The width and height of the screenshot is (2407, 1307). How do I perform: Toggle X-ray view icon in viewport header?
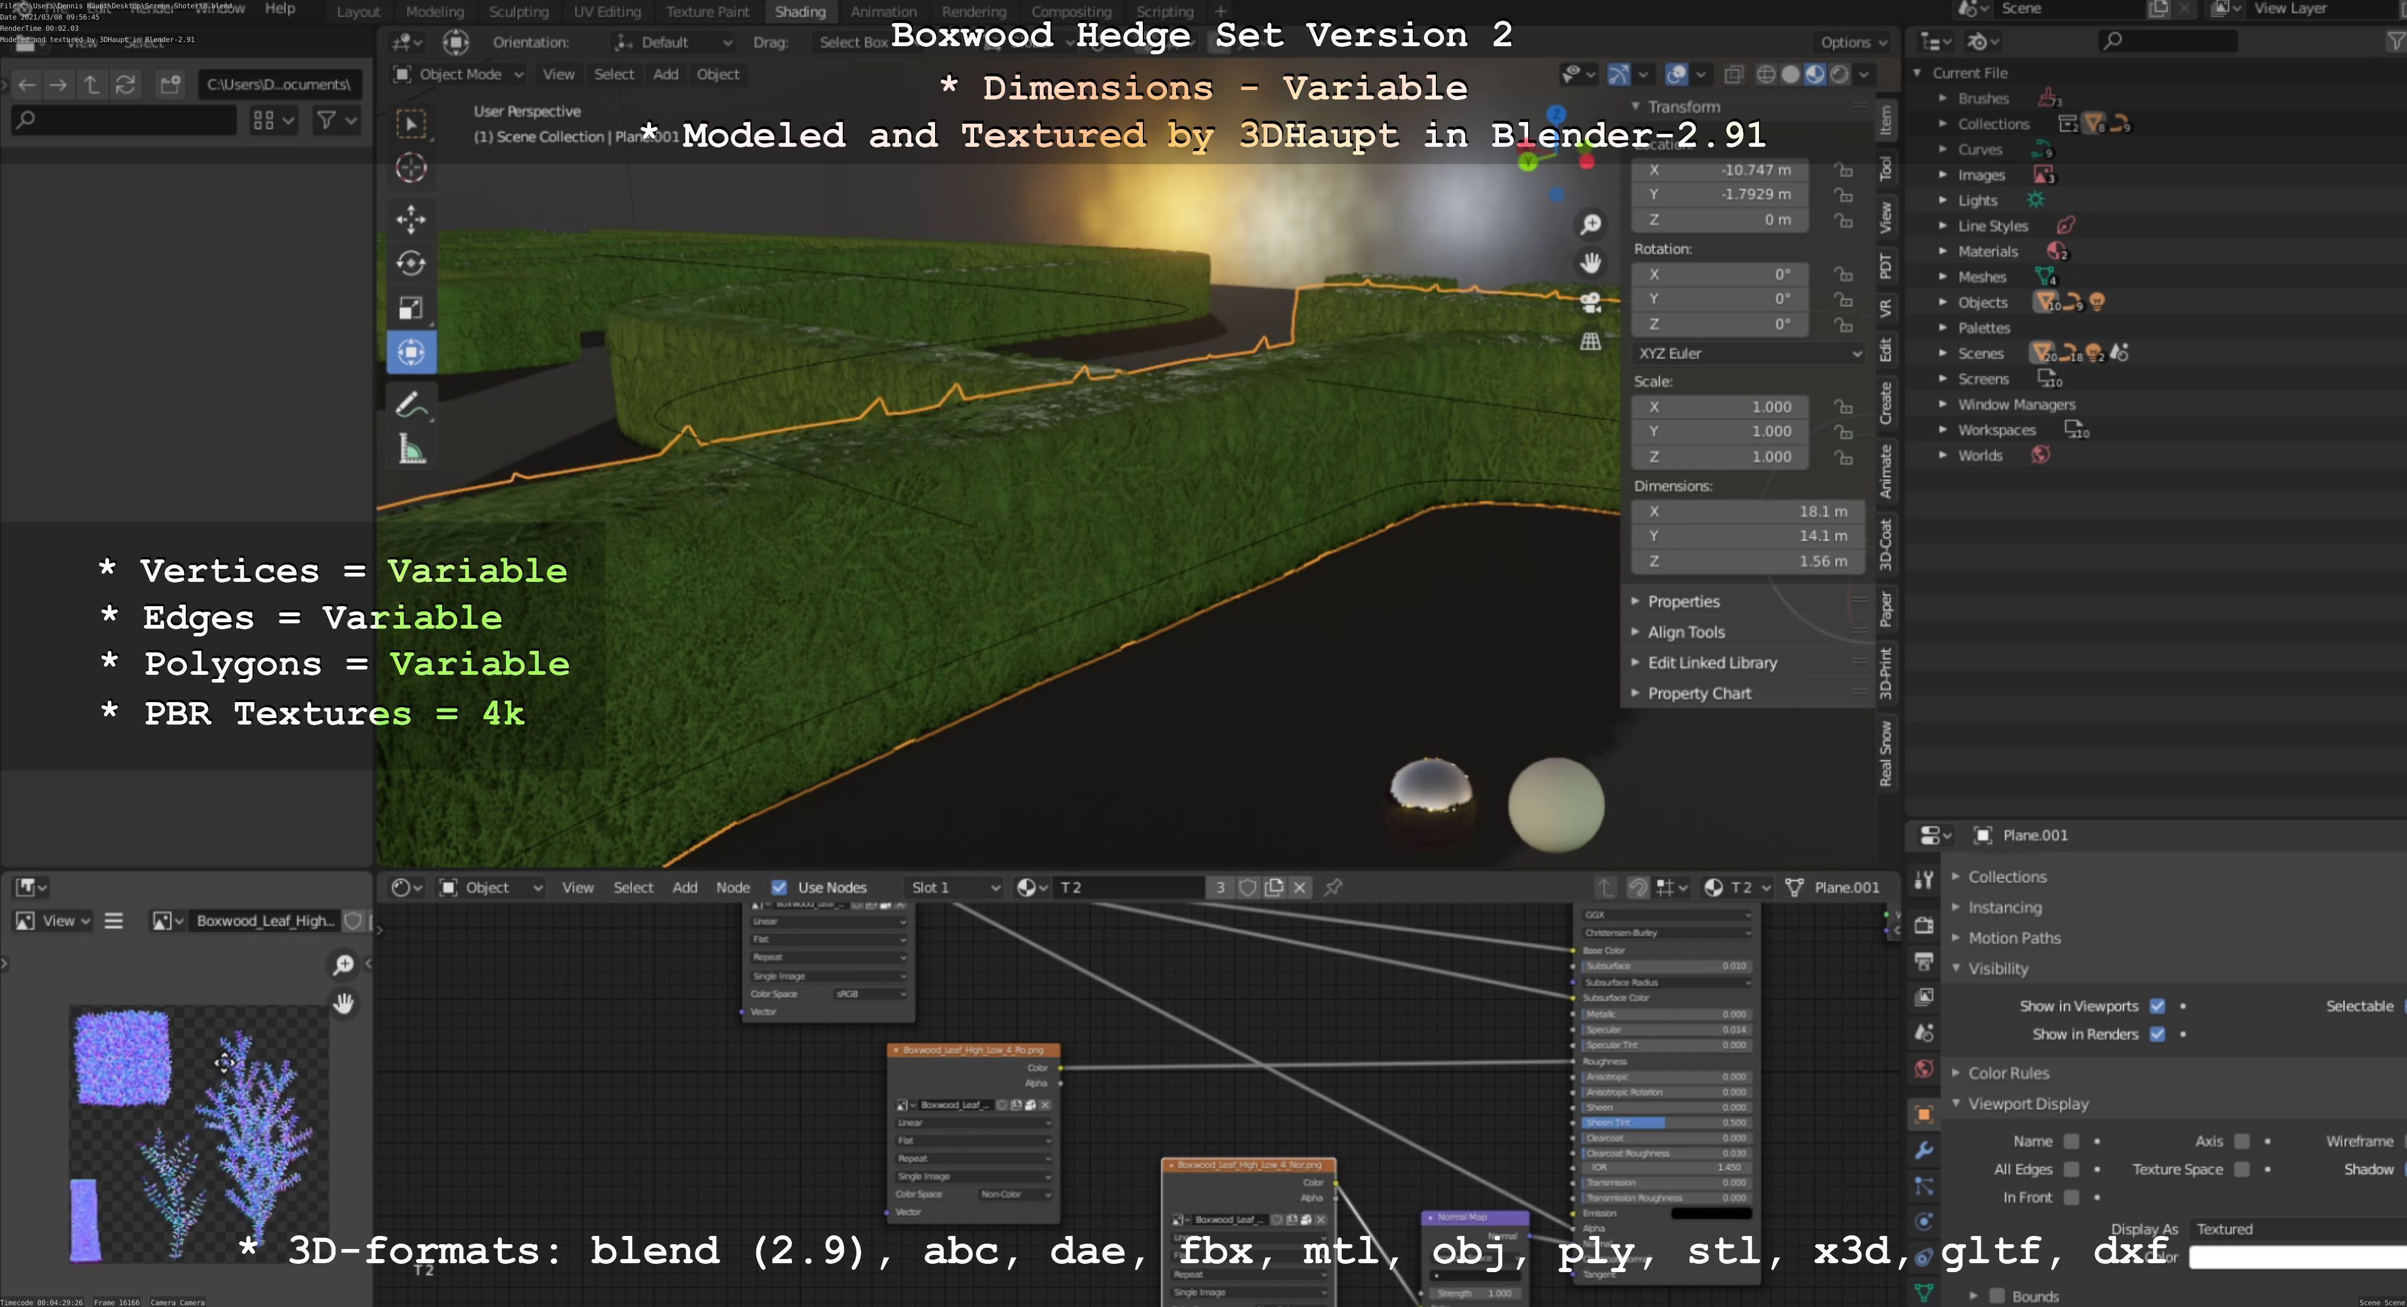pos(1733,75)
